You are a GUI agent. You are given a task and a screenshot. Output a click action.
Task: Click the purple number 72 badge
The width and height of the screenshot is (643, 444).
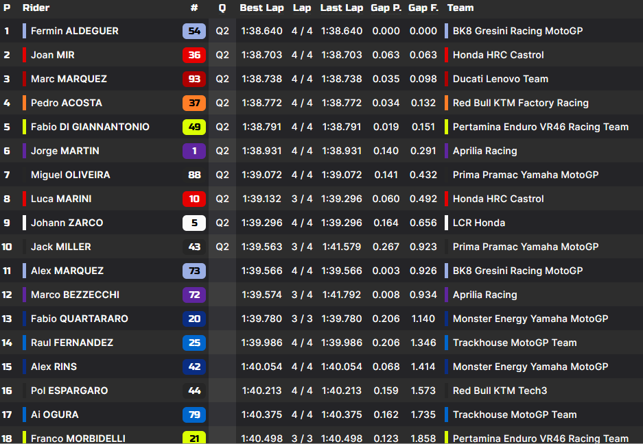(x=194, y=295)
